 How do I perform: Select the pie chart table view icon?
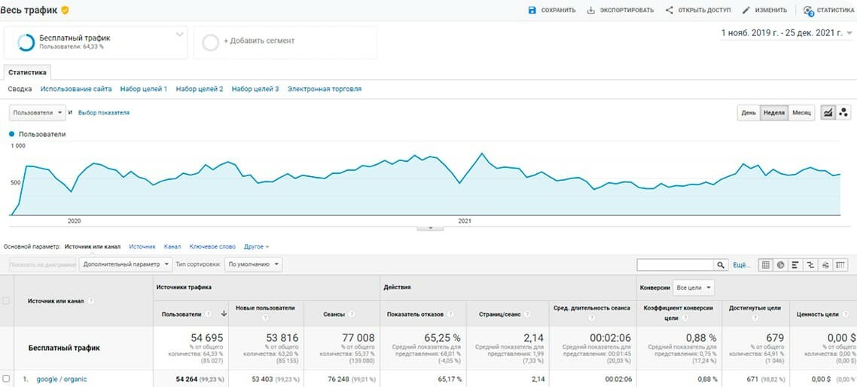tap(781, 265)
